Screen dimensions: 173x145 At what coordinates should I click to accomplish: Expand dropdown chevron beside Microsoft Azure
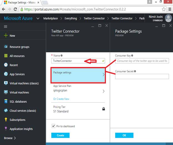pyautogui.click(x=38, y=18)
